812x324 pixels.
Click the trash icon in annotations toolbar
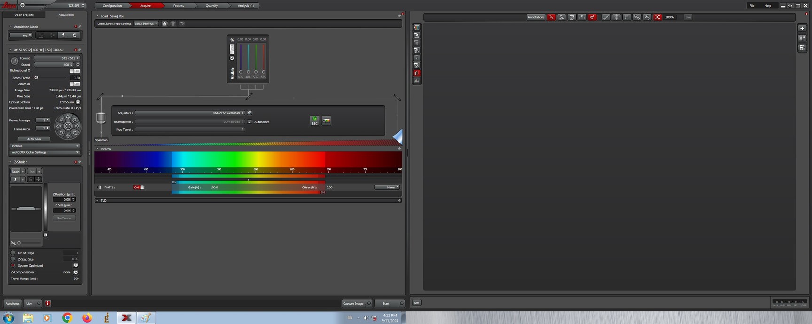(572, 17)
